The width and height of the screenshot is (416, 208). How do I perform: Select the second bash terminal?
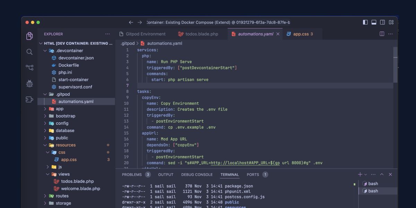(378, 191)
